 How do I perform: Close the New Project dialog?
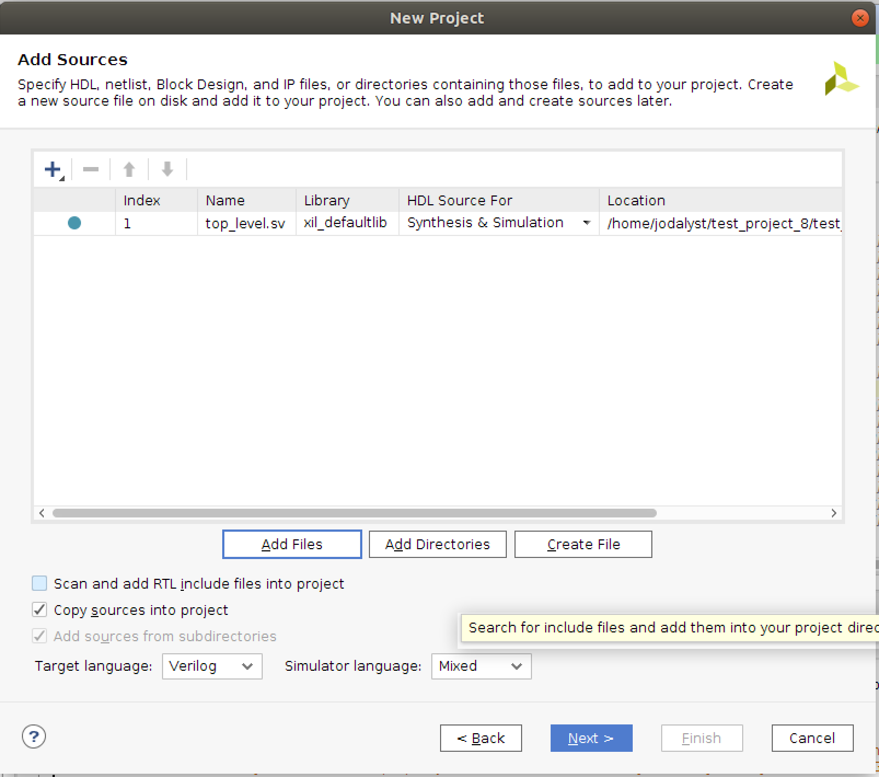(x=860, y=18)
